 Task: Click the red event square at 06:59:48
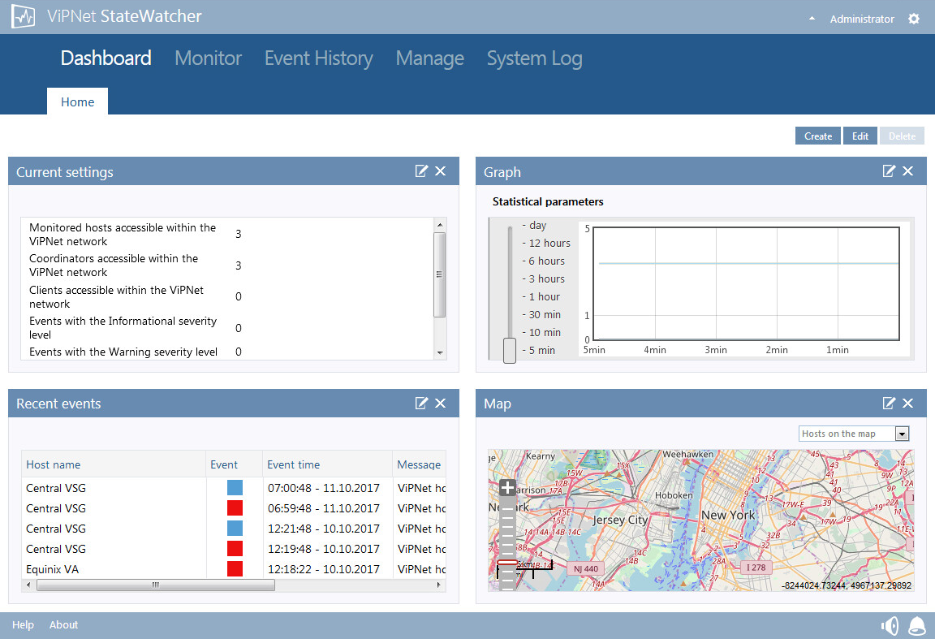tap(235, 508)
